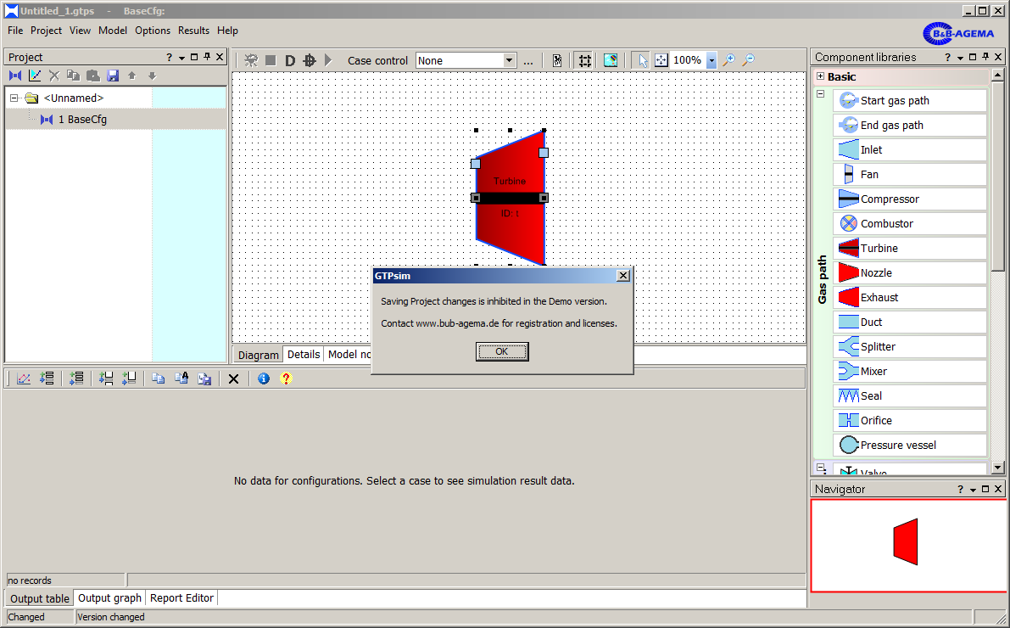Viewport: 1010px width, 628px height.
Task: Switch to the Diagram tab
Action: (259, 355)
